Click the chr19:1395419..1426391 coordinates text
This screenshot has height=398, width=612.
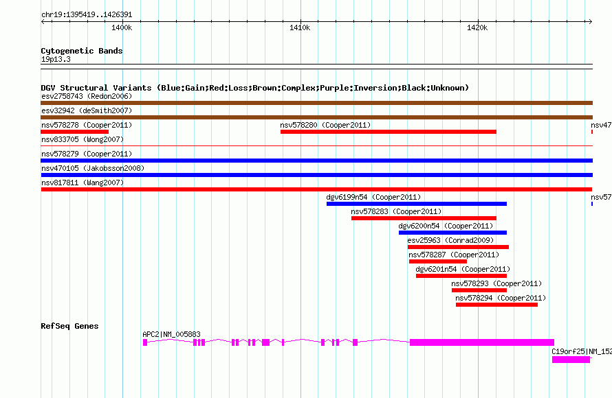pyautogui.click(x=87, y=15)
